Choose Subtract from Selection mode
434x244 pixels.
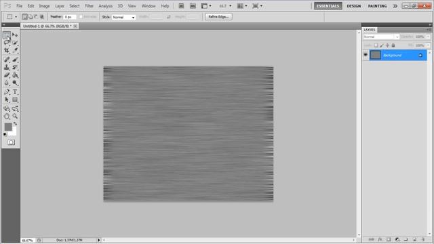click(x=36, y=17)
